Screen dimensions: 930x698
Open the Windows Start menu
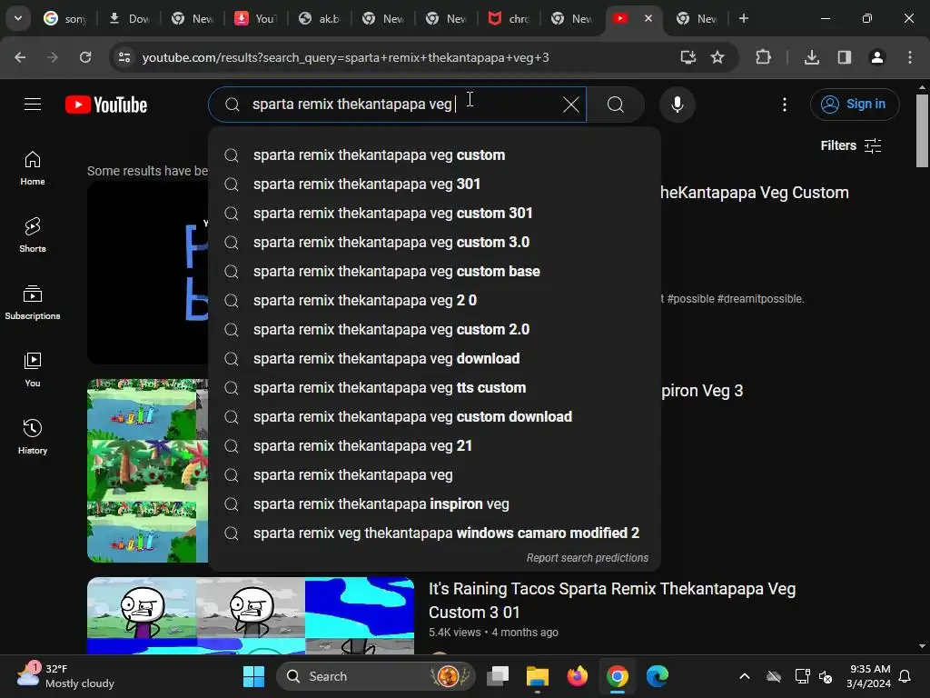254,676
